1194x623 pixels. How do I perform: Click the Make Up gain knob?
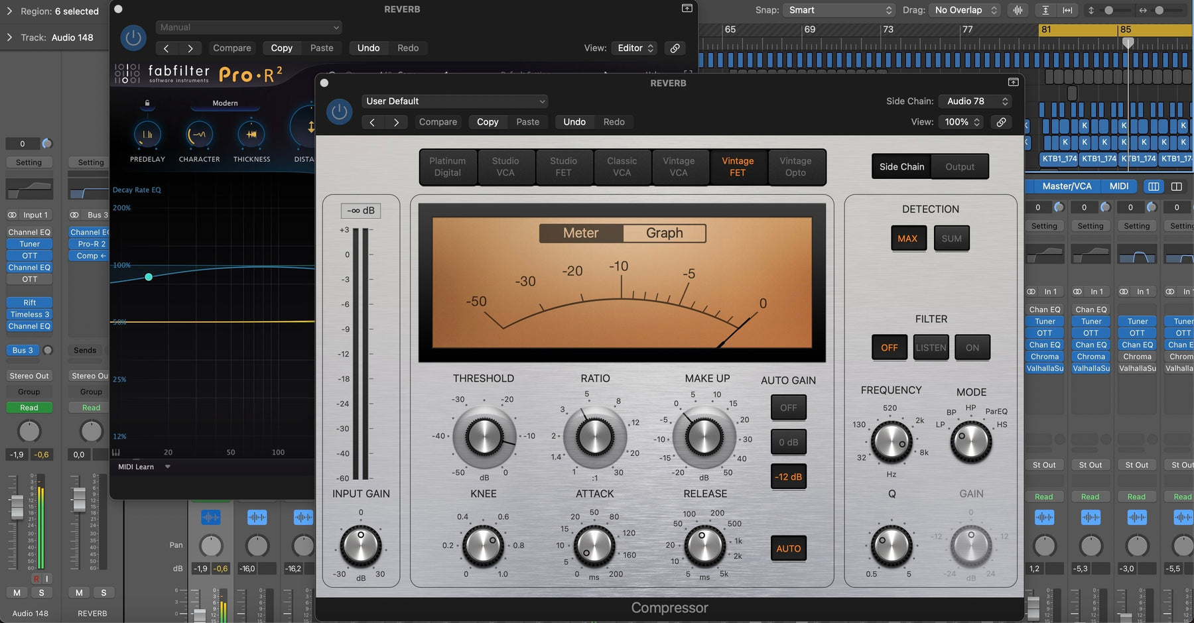coord(704,437)
